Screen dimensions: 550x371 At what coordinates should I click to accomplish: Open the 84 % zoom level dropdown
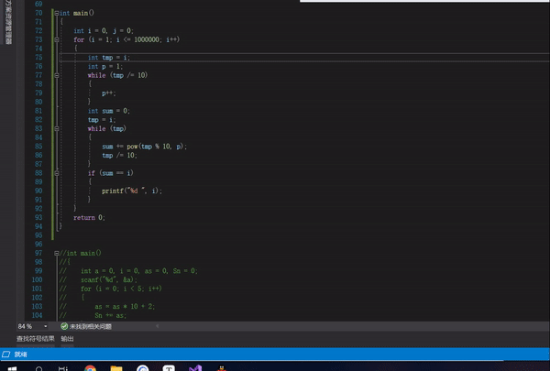pos(46,326)
